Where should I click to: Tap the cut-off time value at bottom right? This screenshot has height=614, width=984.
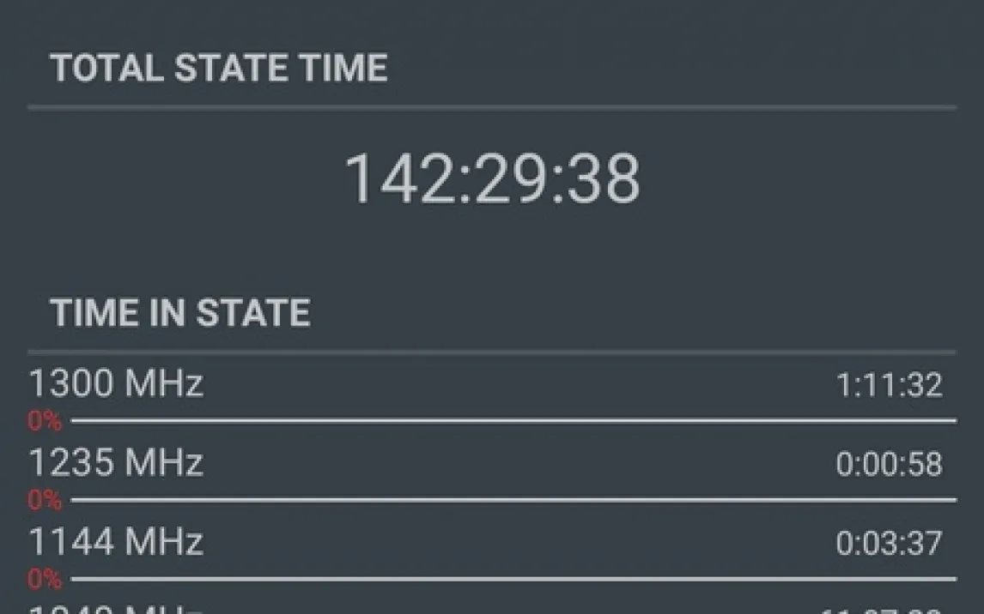pyautogui.click(x=880, y=610)
